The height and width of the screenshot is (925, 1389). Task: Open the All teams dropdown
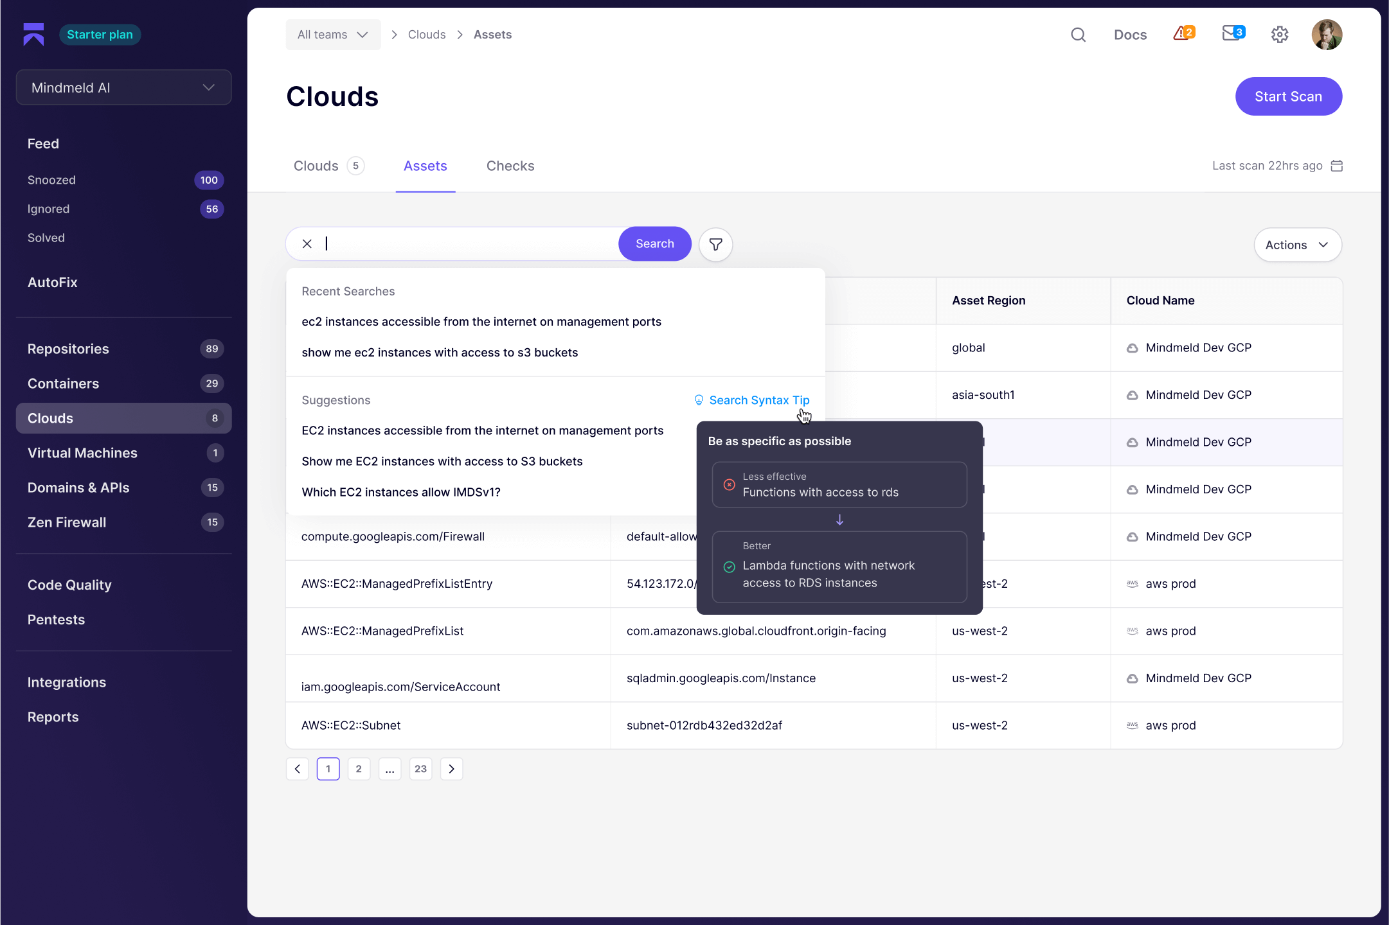pos(332,35)
